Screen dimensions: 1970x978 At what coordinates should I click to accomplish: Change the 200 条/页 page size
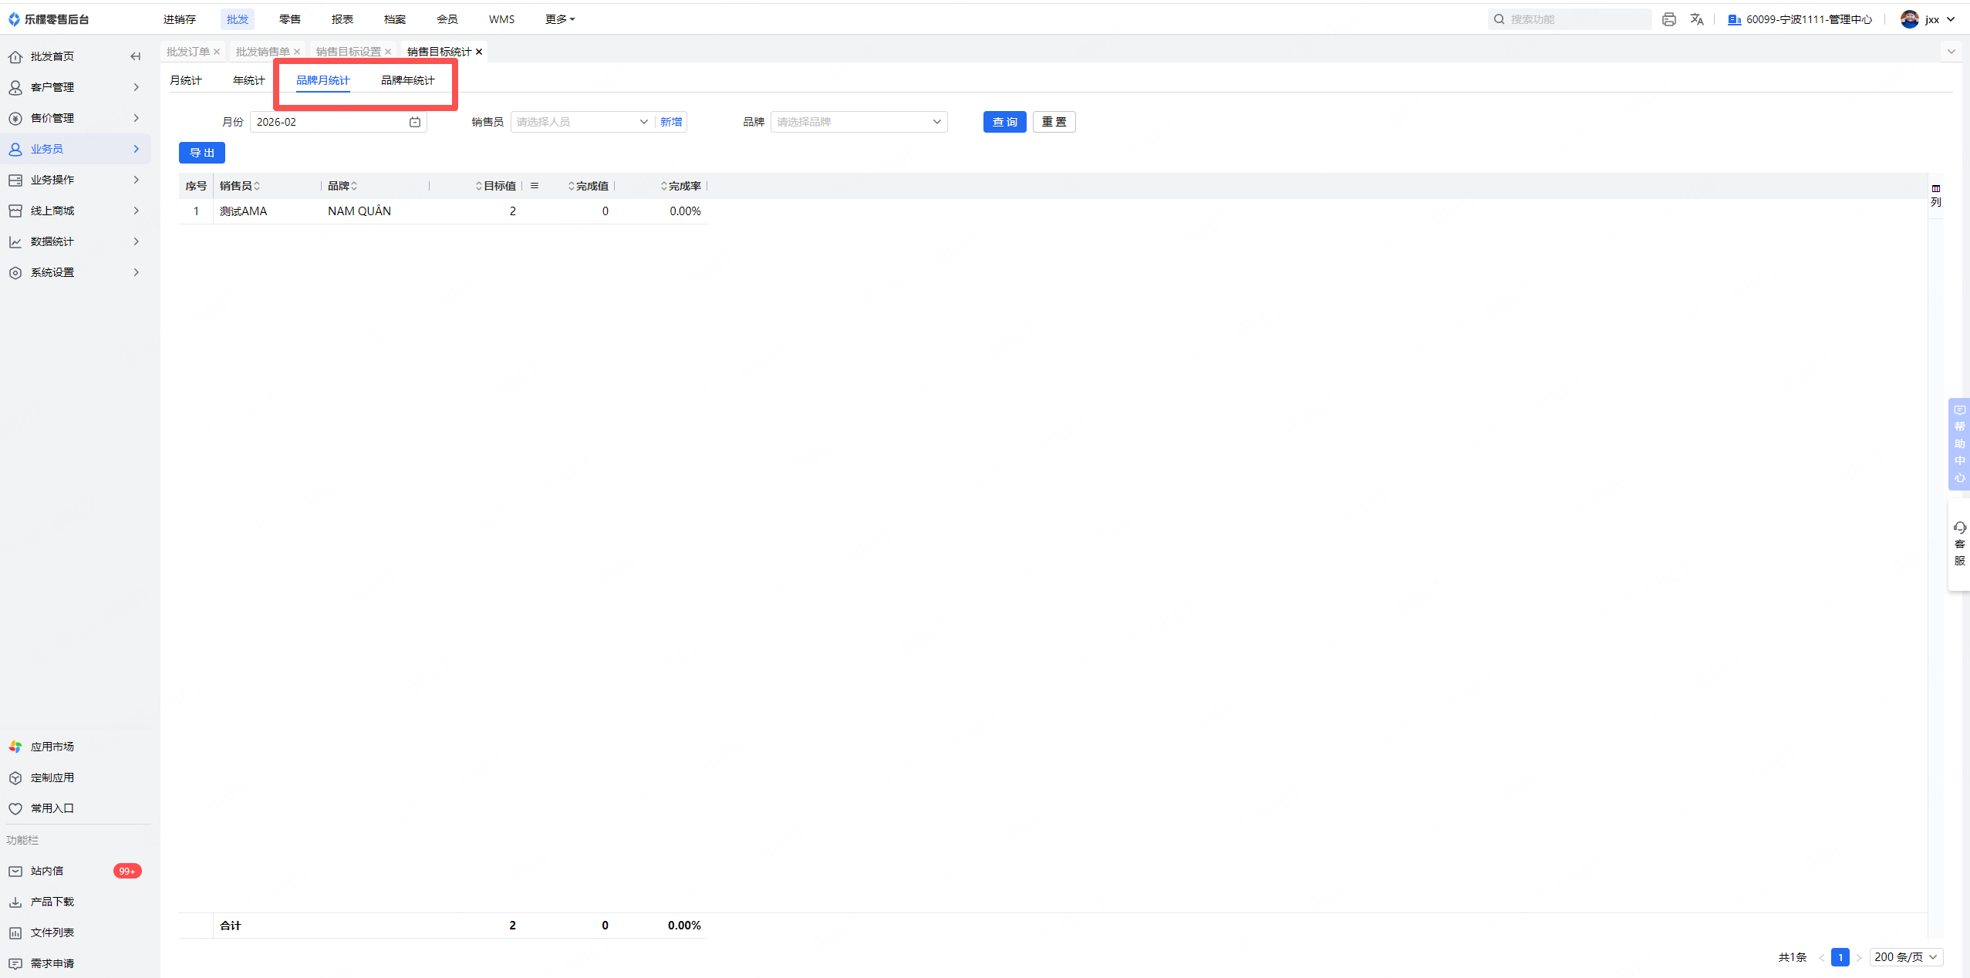[x=1905, y=957]
